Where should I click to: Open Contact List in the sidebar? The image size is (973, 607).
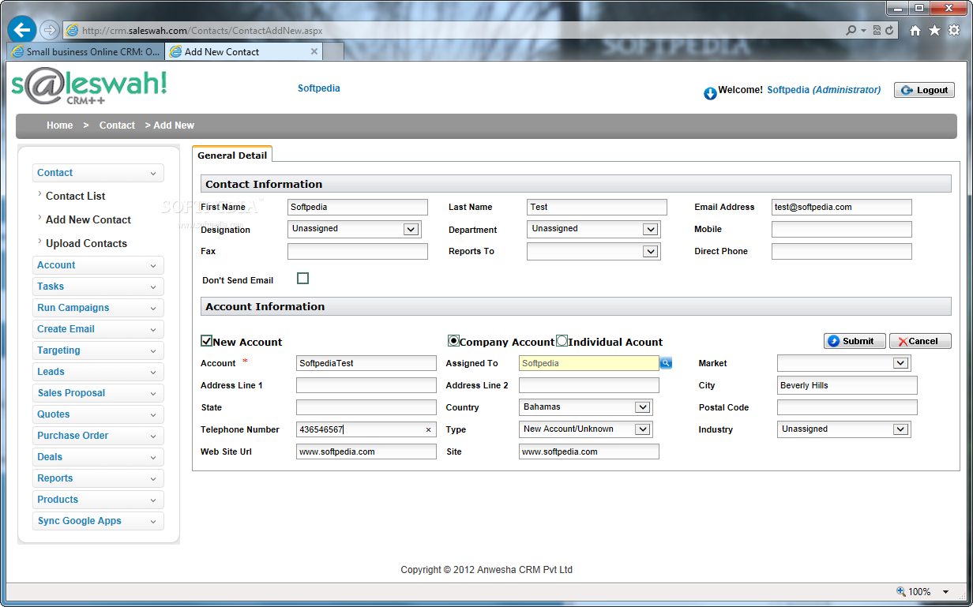[x=75, y=196]
